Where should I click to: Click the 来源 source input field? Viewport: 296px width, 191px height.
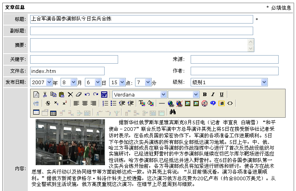tap(235, 59)
